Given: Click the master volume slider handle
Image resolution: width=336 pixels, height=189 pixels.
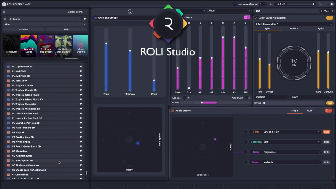Looking at the screenshot, I should click(x=314, y=4).
